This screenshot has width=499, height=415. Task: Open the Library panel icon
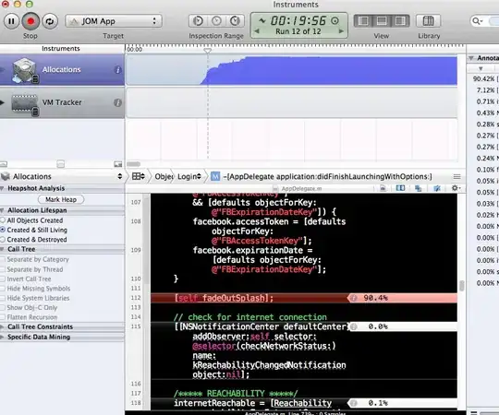coord(428,21)
